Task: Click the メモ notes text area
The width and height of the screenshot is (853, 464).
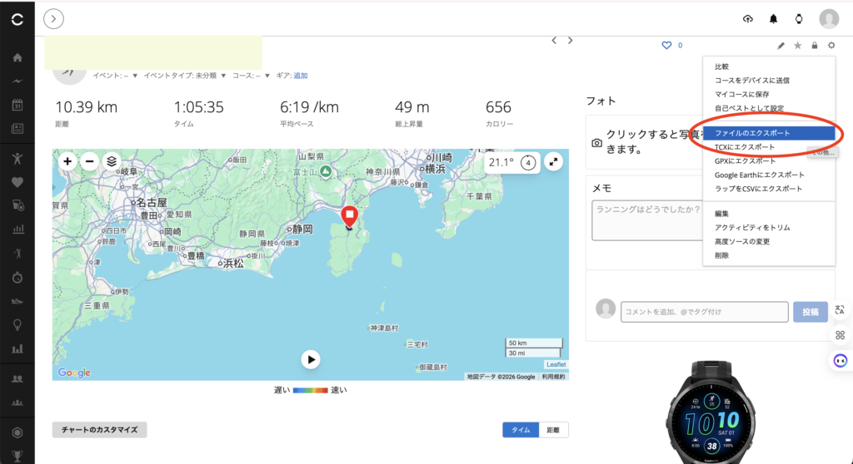Action: (647, 220)
